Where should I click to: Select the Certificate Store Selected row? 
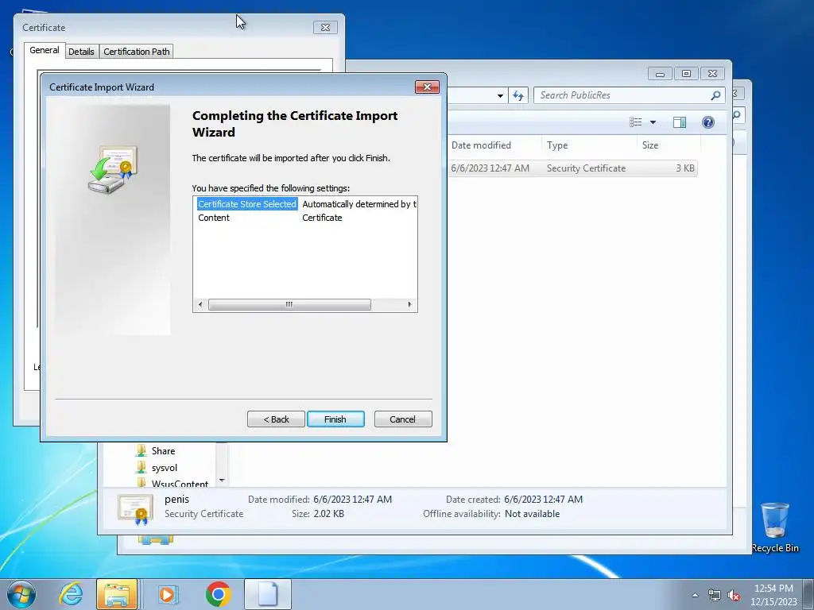tap(247, 204)
